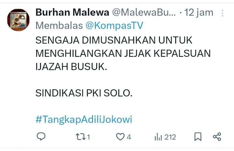234x151 pixels.
Task: Click the share icon
Action: point(217,137)
